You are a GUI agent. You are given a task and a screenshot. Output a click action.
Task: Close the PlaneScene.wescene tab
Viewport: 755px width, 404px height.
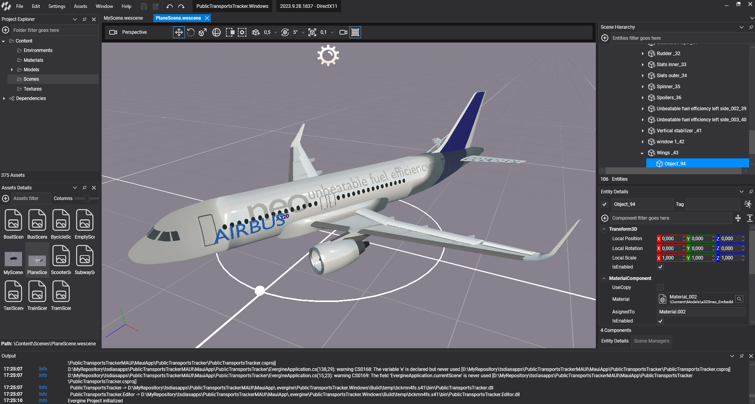tap(207, 18)
